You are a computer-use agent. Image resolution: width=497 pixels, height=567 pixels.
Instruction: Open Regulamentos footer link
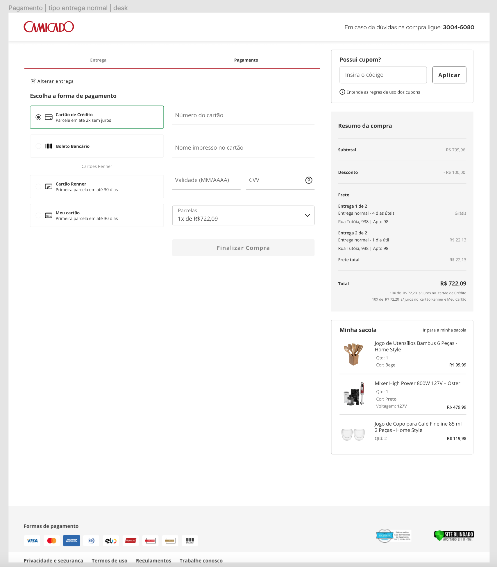click(x=153, y=561)
